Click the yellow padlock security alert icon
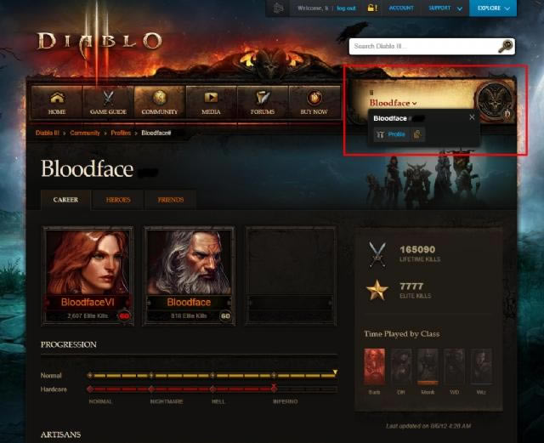 [x=372, y=8]
